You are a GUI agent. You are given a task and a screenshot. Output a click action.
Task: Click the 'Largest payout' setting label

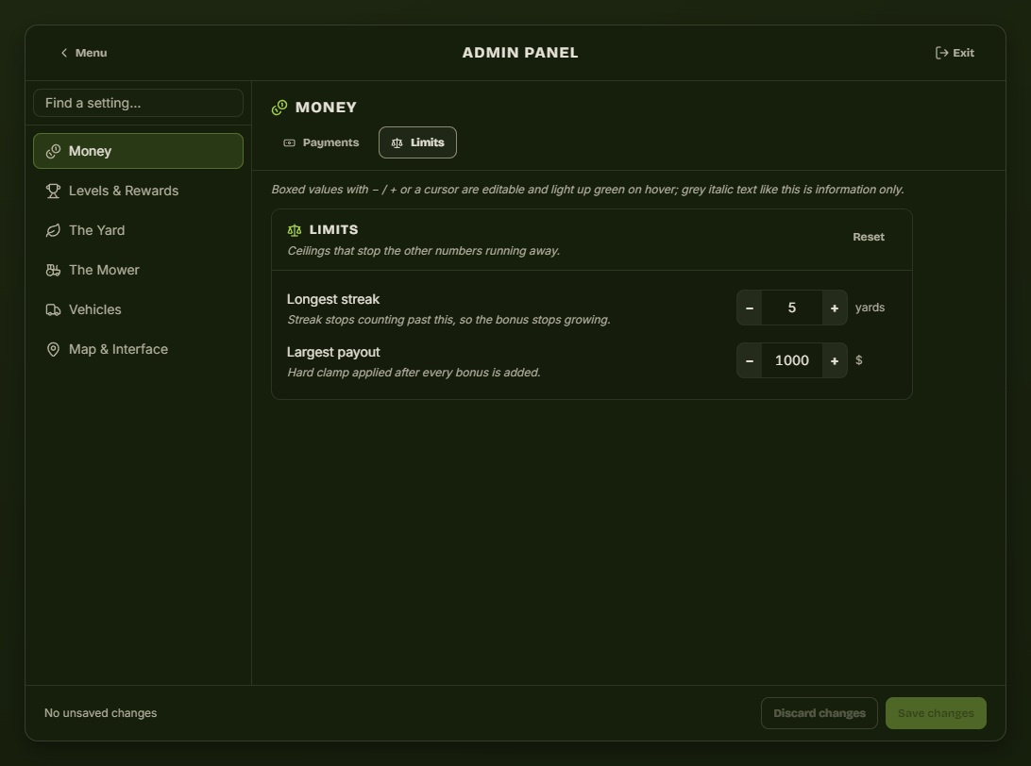tap(333, 352)
